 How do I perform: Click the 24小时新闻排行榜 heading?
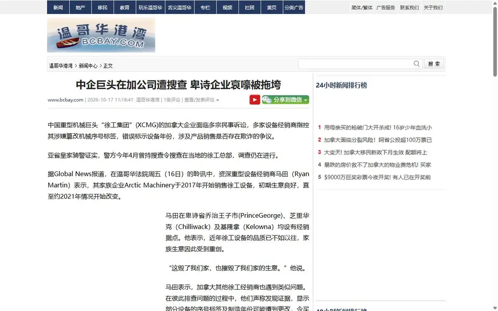click(341, 86)
